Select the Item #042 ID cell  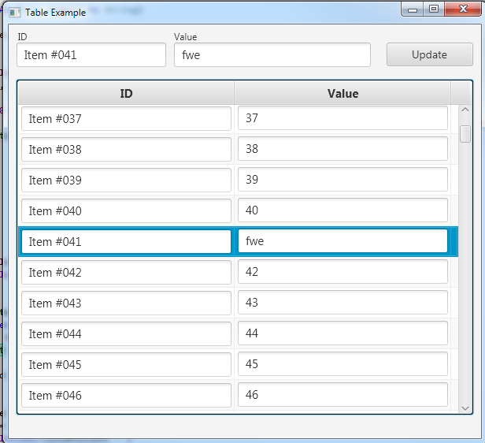pyautogui.click(x=126, y=273)
